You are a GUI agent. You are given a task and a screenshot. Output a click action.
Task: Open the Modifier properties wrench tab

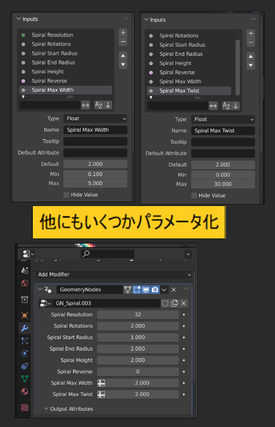[x=25, y=328]
